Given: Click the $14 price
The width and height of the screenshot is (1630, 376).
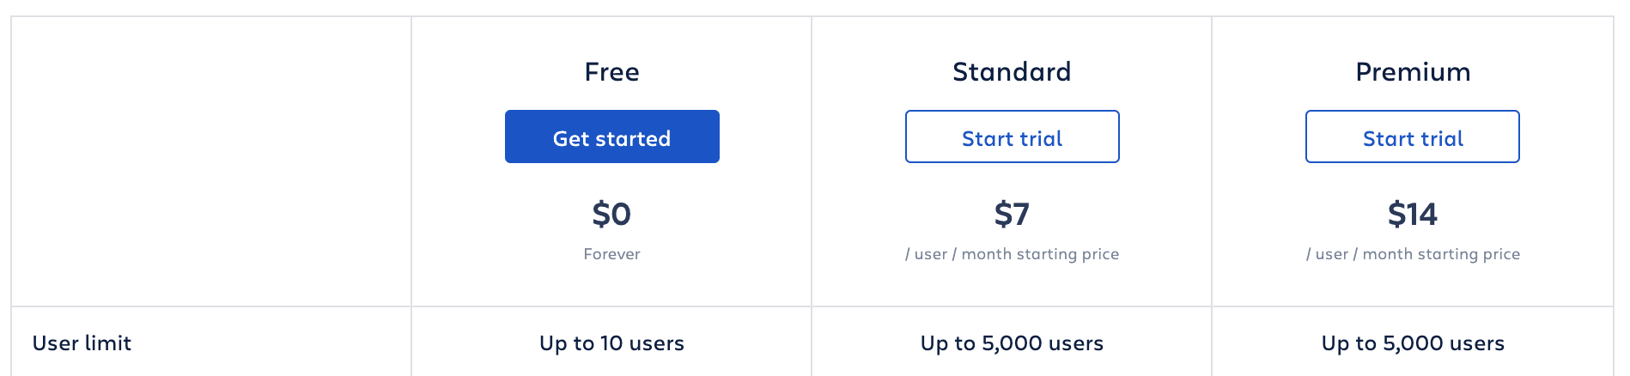Looking at the screenshot, I should 1413,214.
